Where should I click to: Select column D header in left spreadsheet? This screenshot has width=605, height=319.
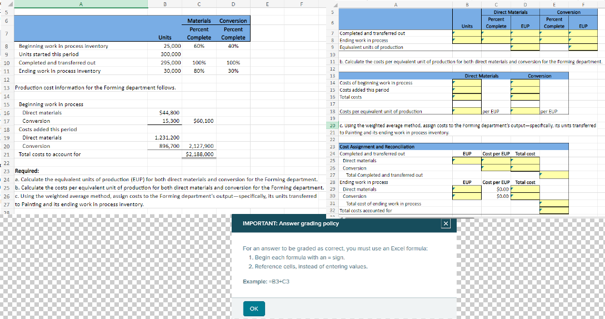pos(233,4)
